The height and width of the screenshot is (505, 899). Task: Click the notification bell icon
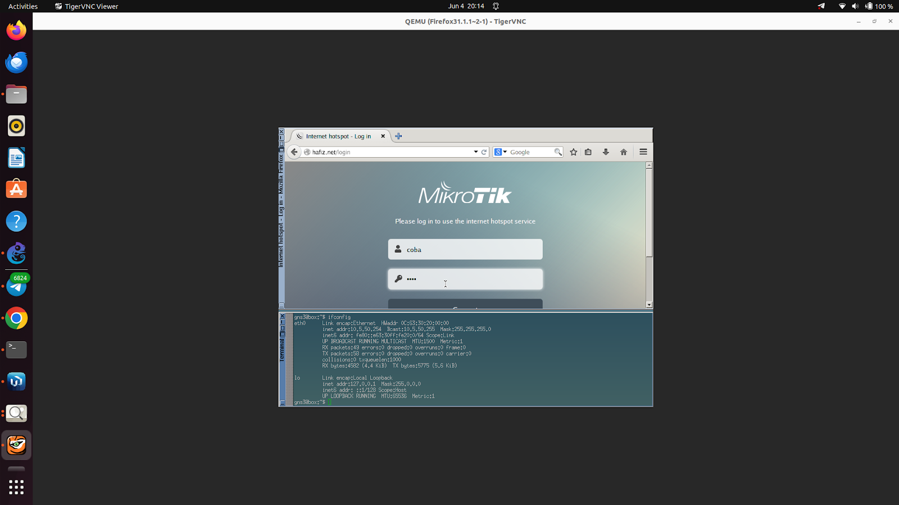point(496,6)
